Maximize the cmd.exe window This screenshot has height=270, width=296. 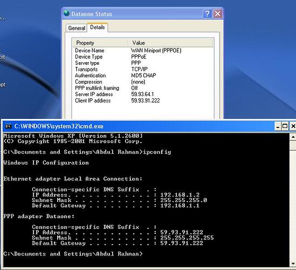click(x=285, y=126)
